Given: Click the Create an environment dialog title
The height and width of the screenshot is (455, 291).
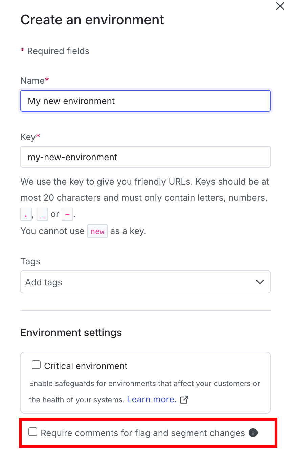Looking at the screenshot, I should pyautogui.click(x=92, y=20).
